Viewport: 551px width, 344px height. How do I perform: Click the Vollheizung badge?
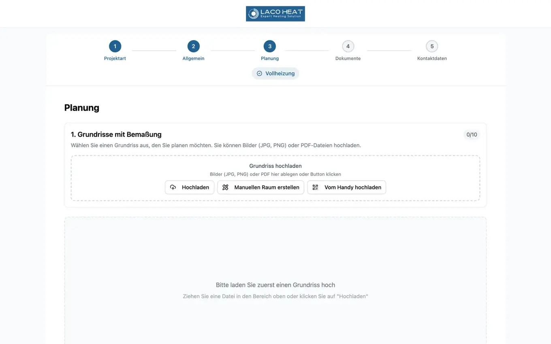pyautogui.click(x=275, y=73)
